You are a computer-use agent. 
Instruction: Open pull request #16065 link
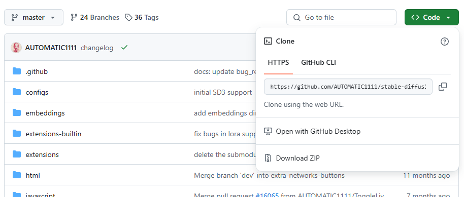pos(267,195)
